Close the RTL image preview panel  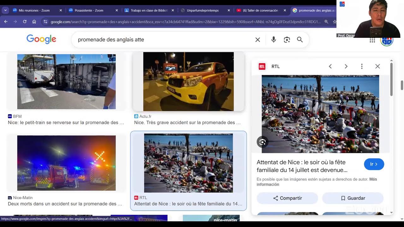[x=377, y=66]
